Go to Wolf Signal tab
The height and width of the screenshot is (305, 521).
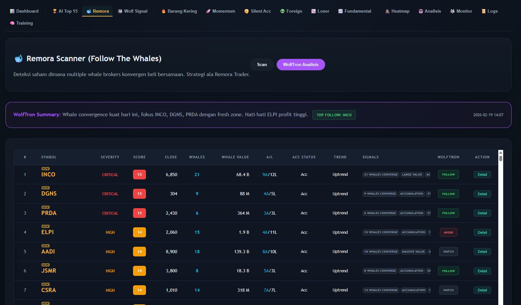(132, 11)
